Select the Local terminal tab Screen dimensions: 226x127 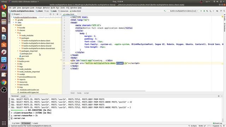point(23,96)
